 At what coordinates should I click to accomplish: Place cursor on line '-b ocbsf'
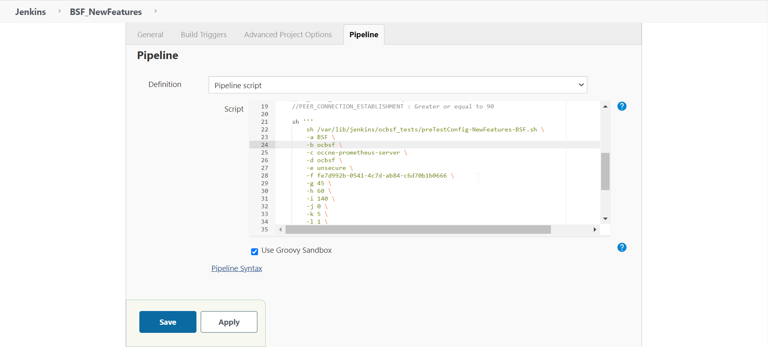pos(324,145)
